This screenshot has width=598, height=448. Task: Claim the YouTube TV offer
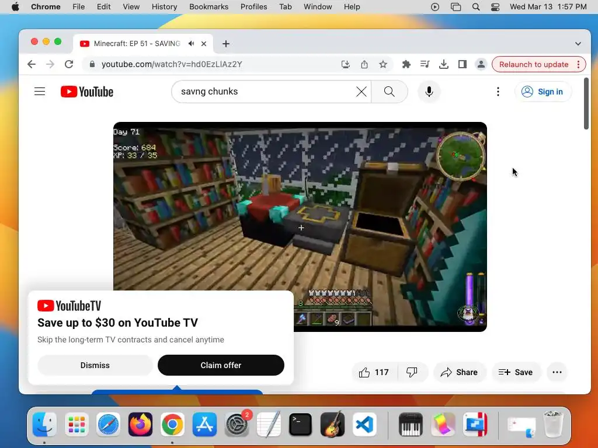coord(221,365)
